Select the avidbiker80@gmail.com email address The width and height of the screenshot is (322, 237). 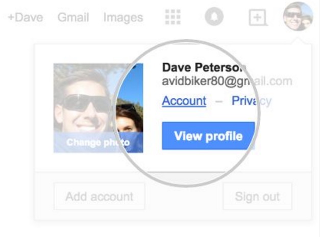point(227,82)
